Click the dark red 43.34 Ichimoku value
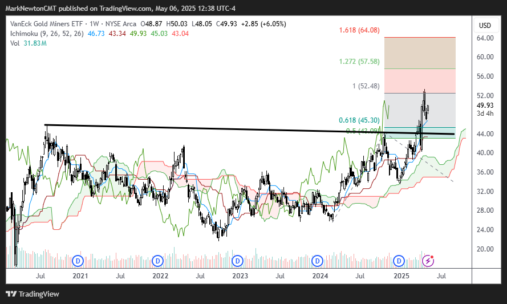The image size is (507, 304). [x=117, y=34]
